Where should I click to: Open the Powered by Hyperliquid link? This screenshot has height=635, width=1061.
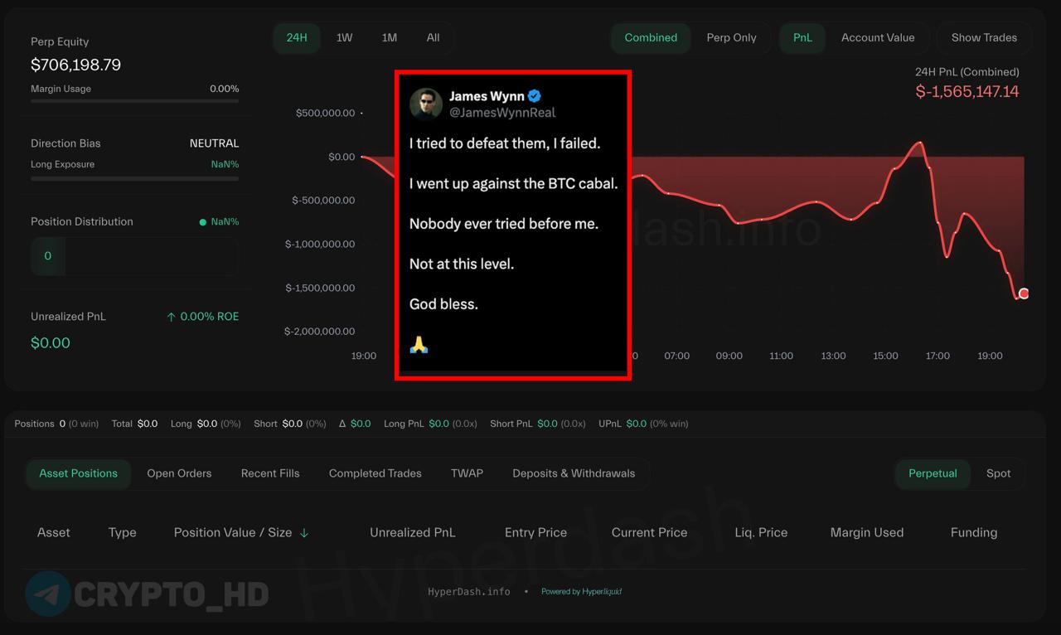(581, 591)
